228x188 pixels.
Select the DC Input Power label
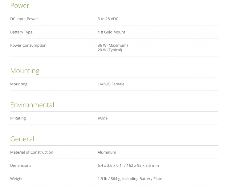[24, 19]
